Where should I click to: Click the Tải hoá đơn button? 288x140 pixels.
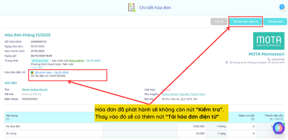pos(275,22)
